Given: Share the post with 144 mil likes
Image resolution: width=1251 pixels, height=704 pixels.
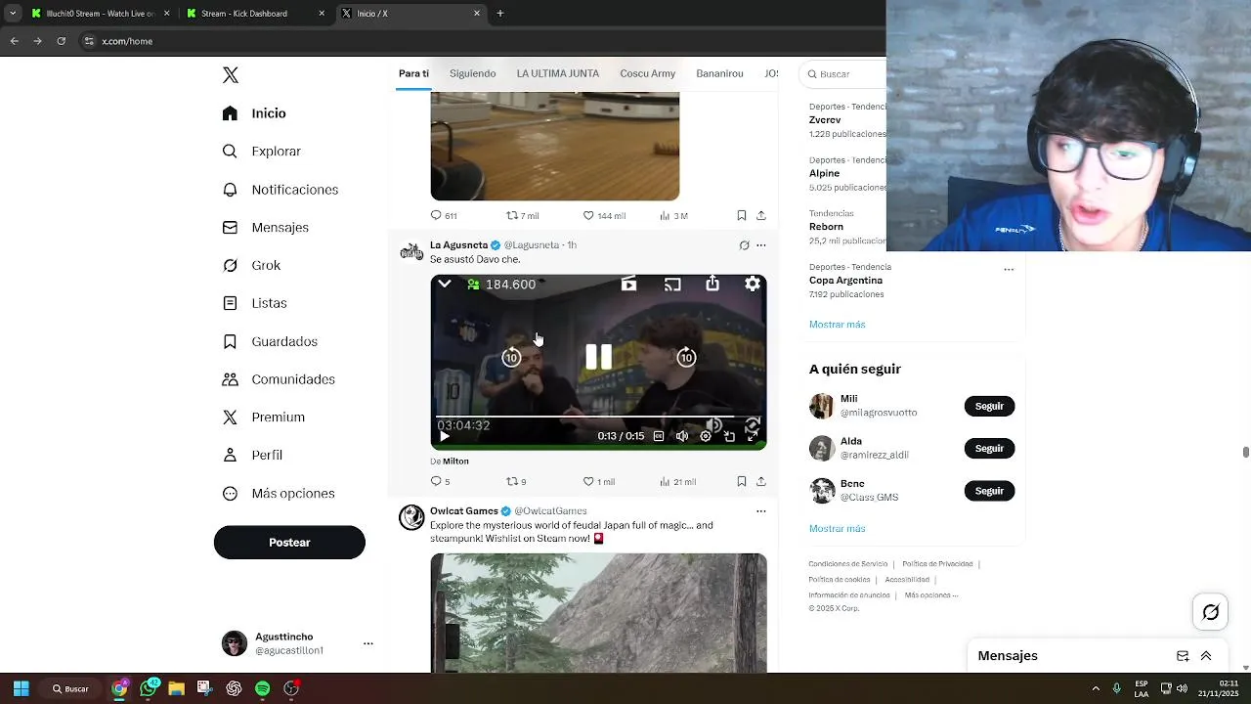Looking at the screenshot, I should pos(761,215).
